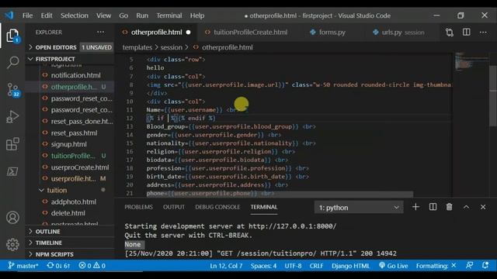Switch to Problems panel tab
Screen dimensions: 497x279
coord(138,207)
